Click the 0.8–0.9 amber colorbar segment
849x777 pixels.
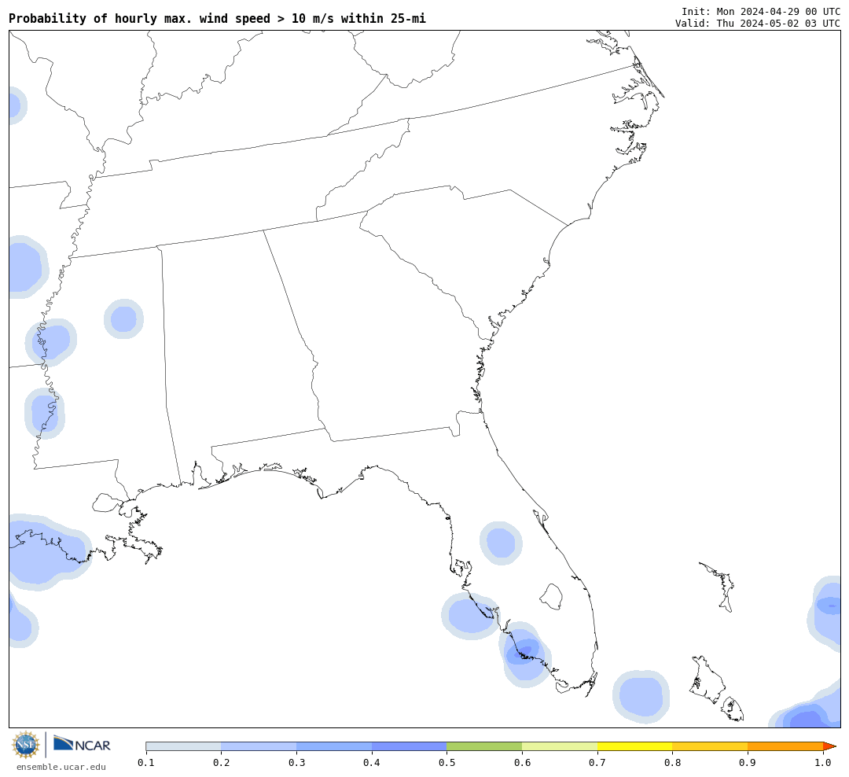[x=710, y=746]
